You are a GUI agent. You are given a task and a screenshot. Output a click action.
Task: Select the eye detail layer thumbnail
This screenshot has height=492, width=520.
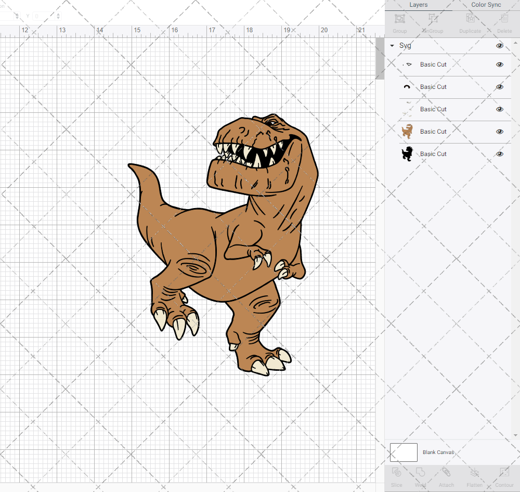pyautogui.click(x=407, y=64)
